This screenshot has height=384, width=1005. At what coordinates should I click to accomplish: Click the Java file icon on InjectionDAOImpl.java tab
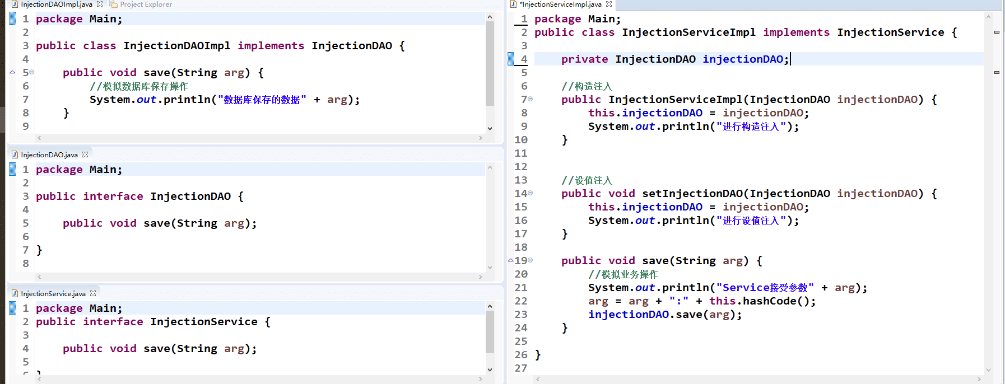coord(15,4)
